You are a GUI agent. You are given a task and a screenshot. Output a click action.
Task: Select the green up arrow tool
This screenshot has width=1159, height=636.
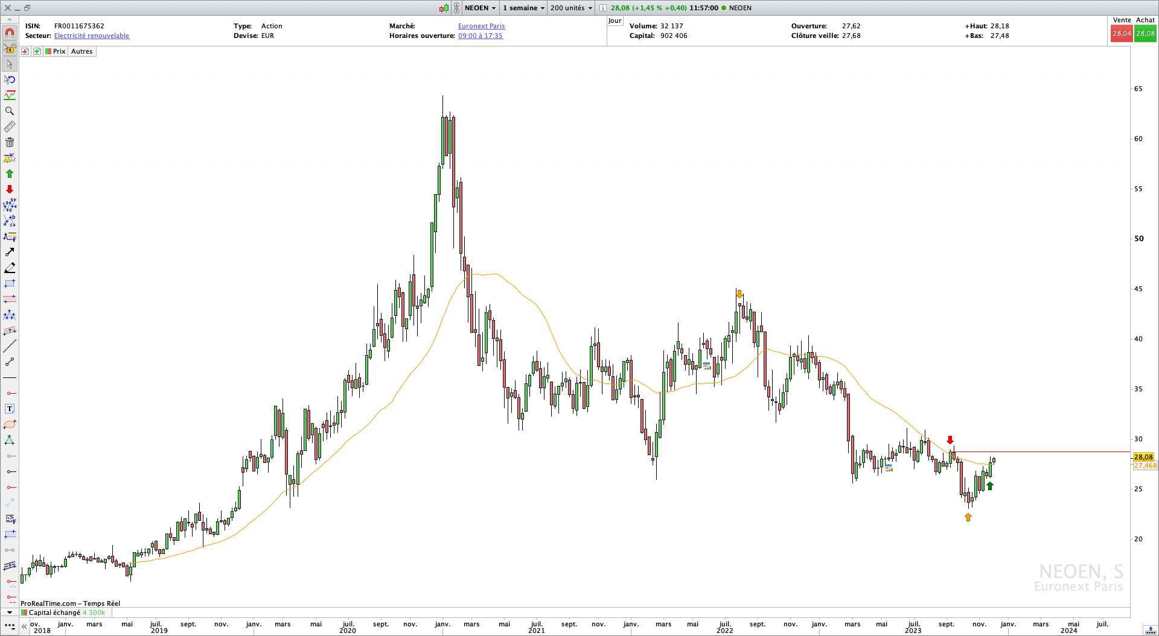tap(10, 174)
